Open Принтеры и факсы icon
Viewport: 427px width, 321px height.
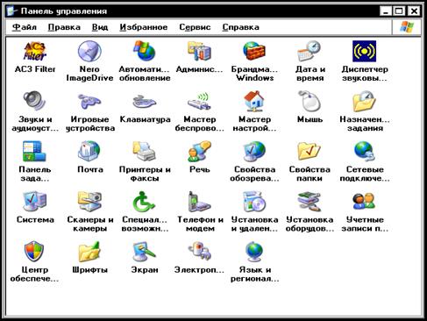coord(145,151)
